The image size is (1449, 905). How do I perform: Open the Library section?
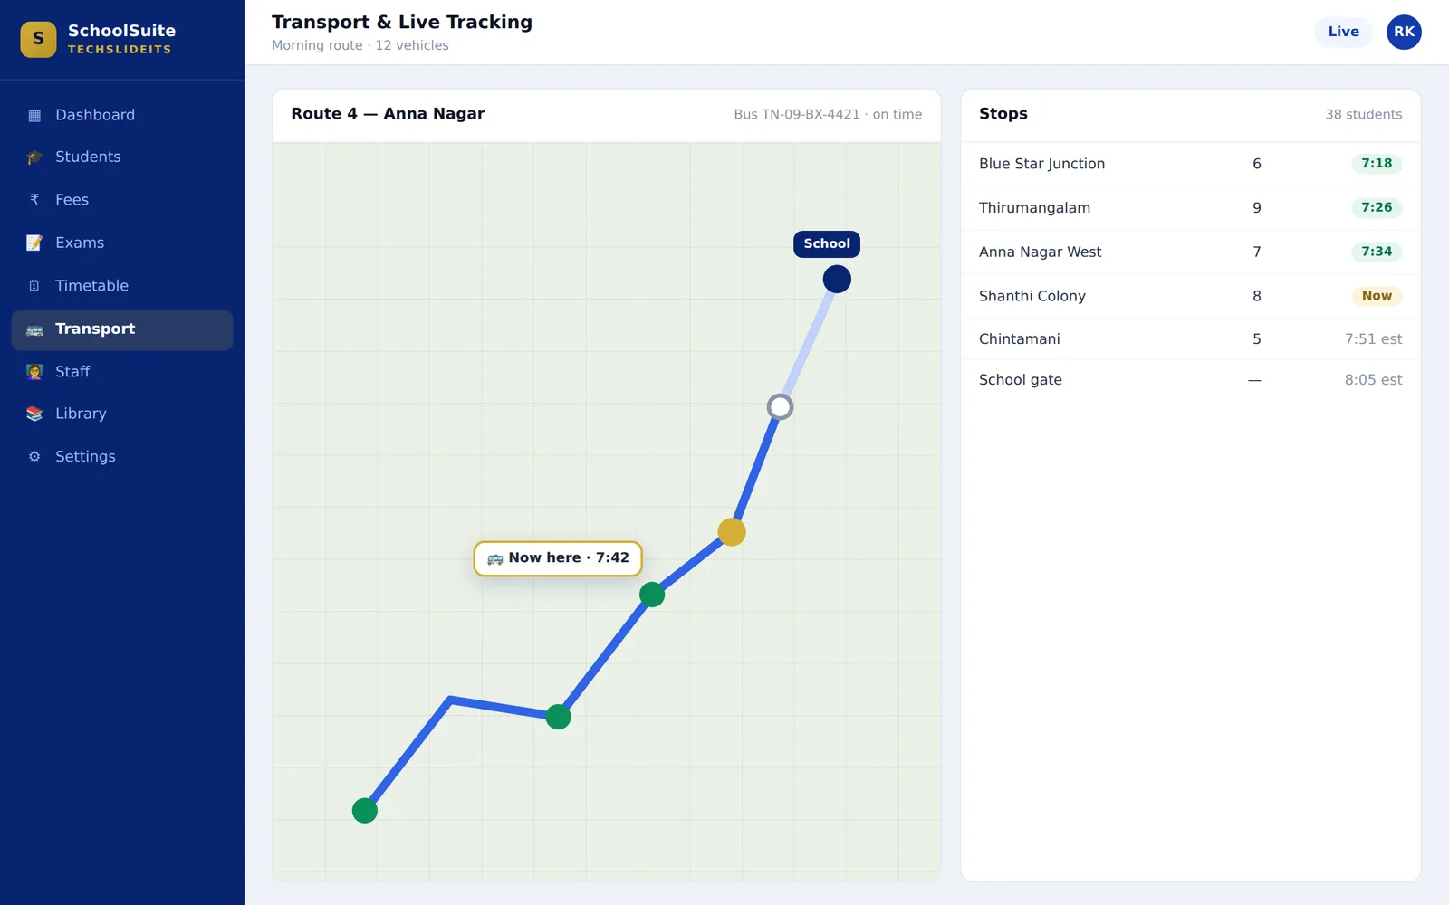click(x=122, y=414)
